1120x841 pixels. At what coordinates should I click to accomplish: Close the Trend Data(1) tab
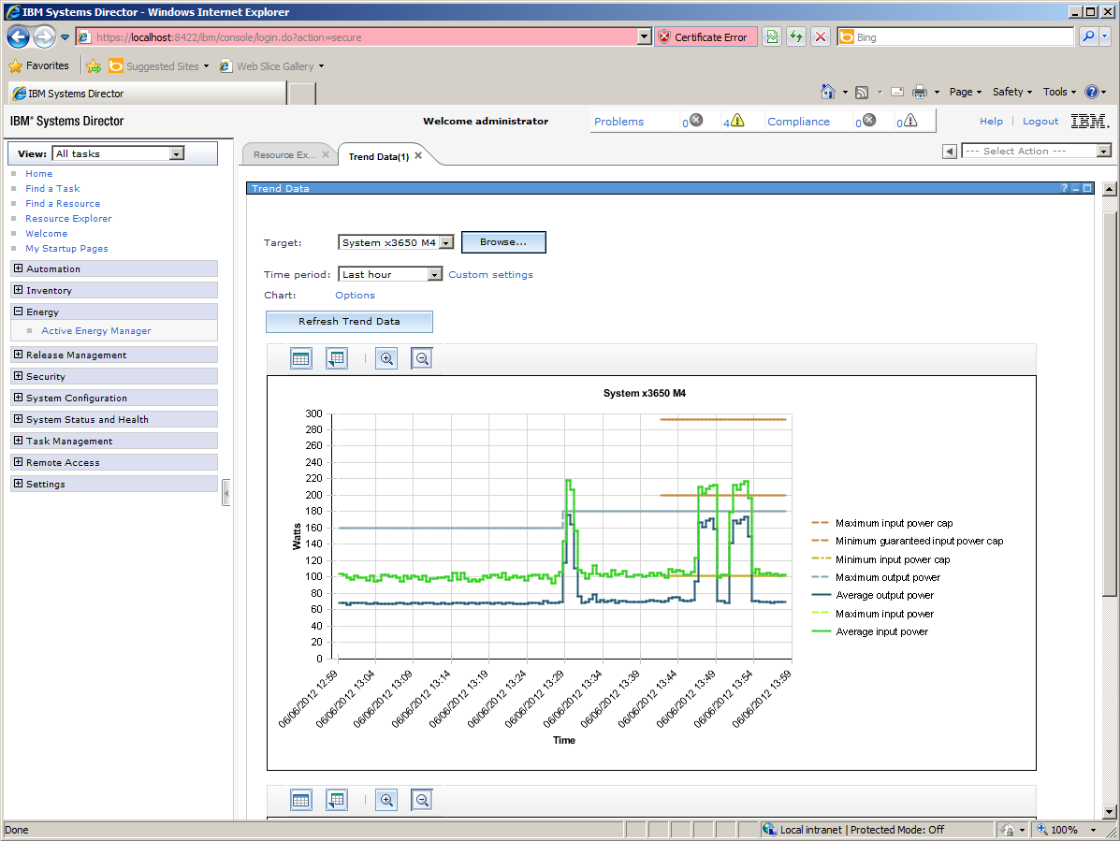[418, 155]
